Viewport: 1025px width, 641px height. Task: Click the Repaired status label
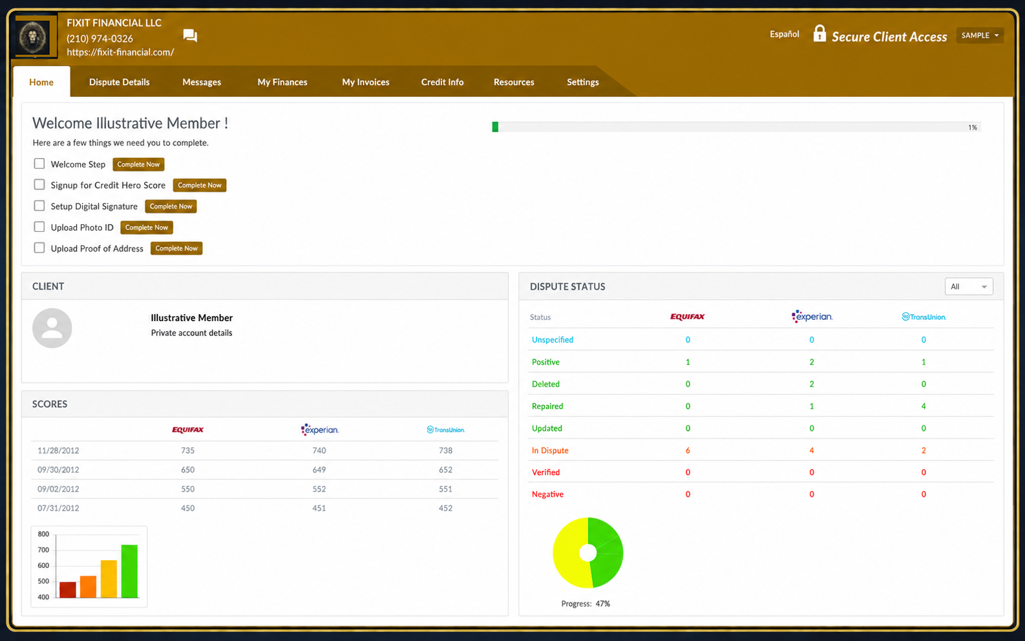(x=547, y=406)
